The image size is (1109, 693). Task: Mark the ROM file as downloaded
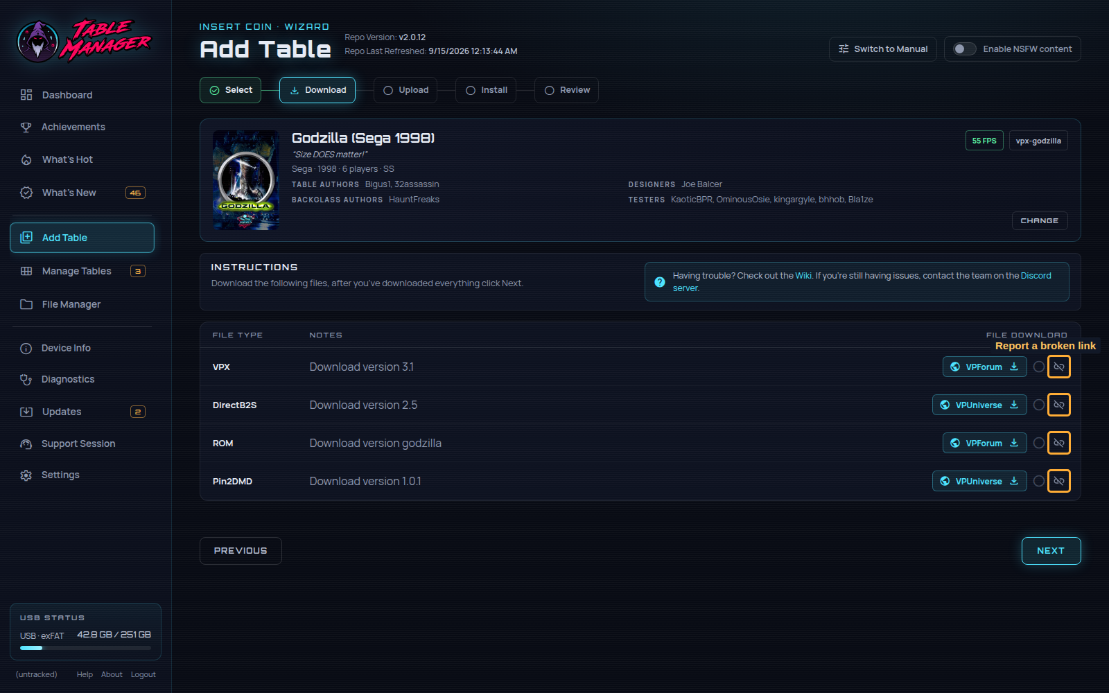coord(1038,443)
